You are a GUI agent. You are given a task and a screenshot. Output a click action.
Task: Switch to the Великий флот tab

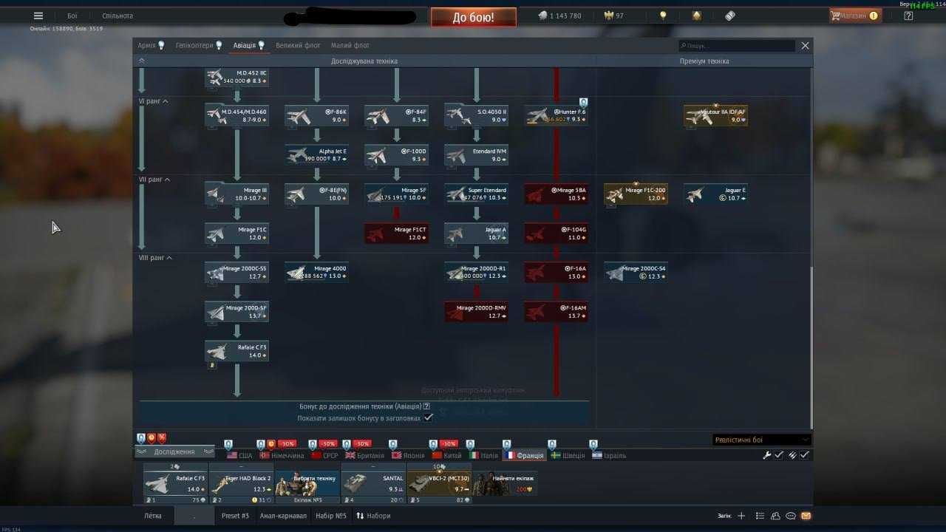pyautogui.click(x=298, y=46)
